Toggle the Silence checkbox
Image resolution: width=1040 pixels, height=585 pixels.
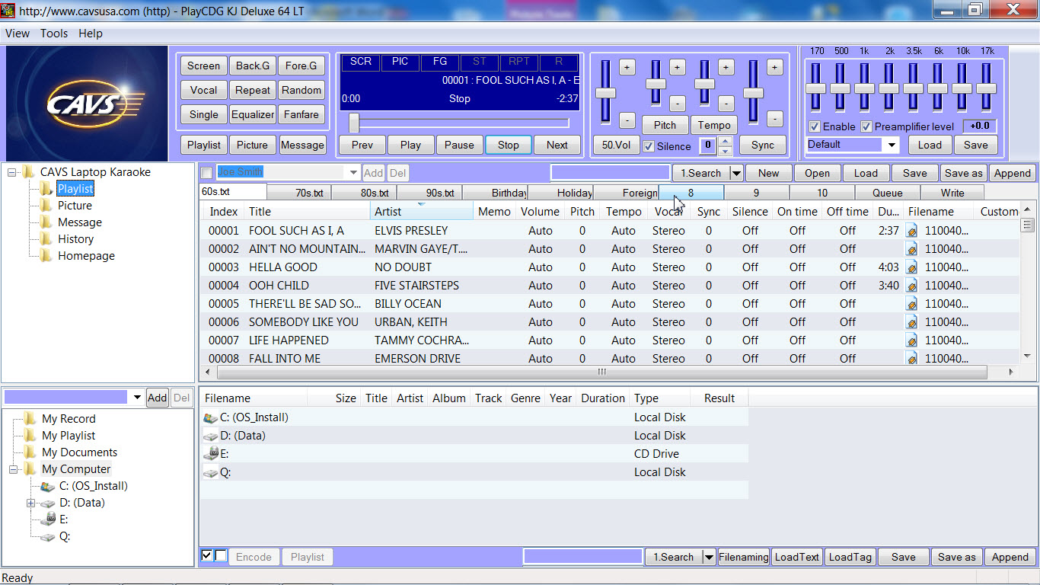tap(649, 146)
